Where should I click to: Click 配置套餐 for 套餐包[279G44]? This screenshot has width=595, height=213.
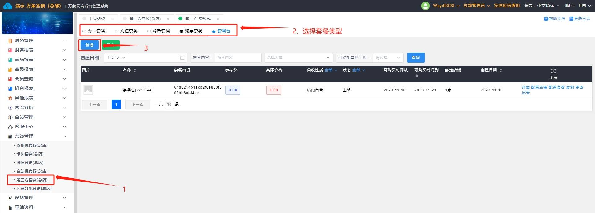coord(557,87)
